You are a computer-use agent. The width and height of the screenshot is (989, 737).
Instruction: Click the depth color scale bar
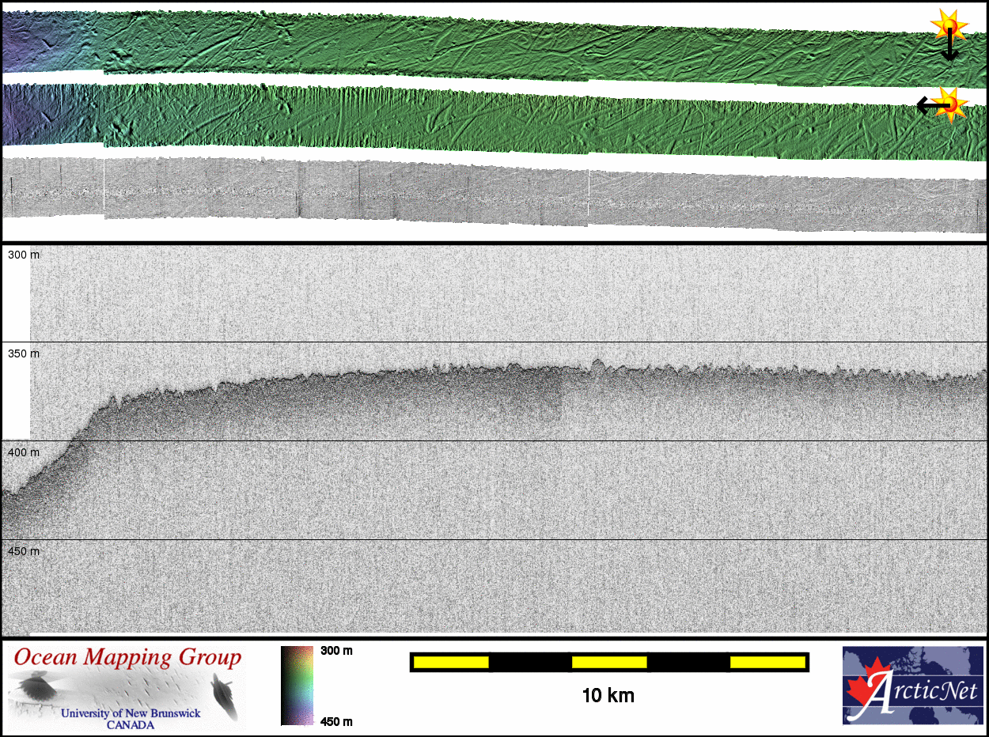[x=297, y=685]
